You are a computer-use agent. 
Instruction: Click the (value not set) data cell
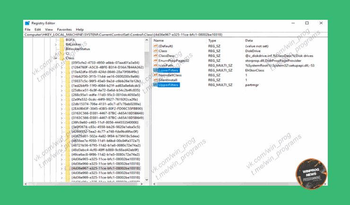coord(257,46)
